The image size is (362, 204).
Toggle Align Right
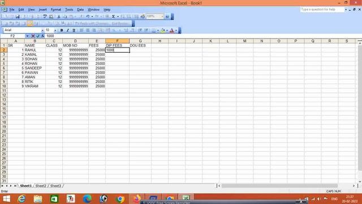[94, 30]
